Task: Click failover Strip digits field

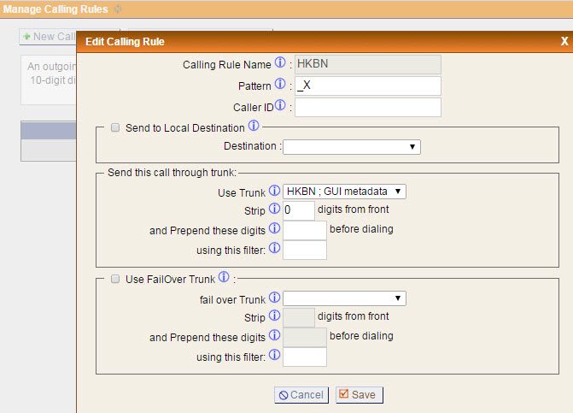Action: (299, 317)
